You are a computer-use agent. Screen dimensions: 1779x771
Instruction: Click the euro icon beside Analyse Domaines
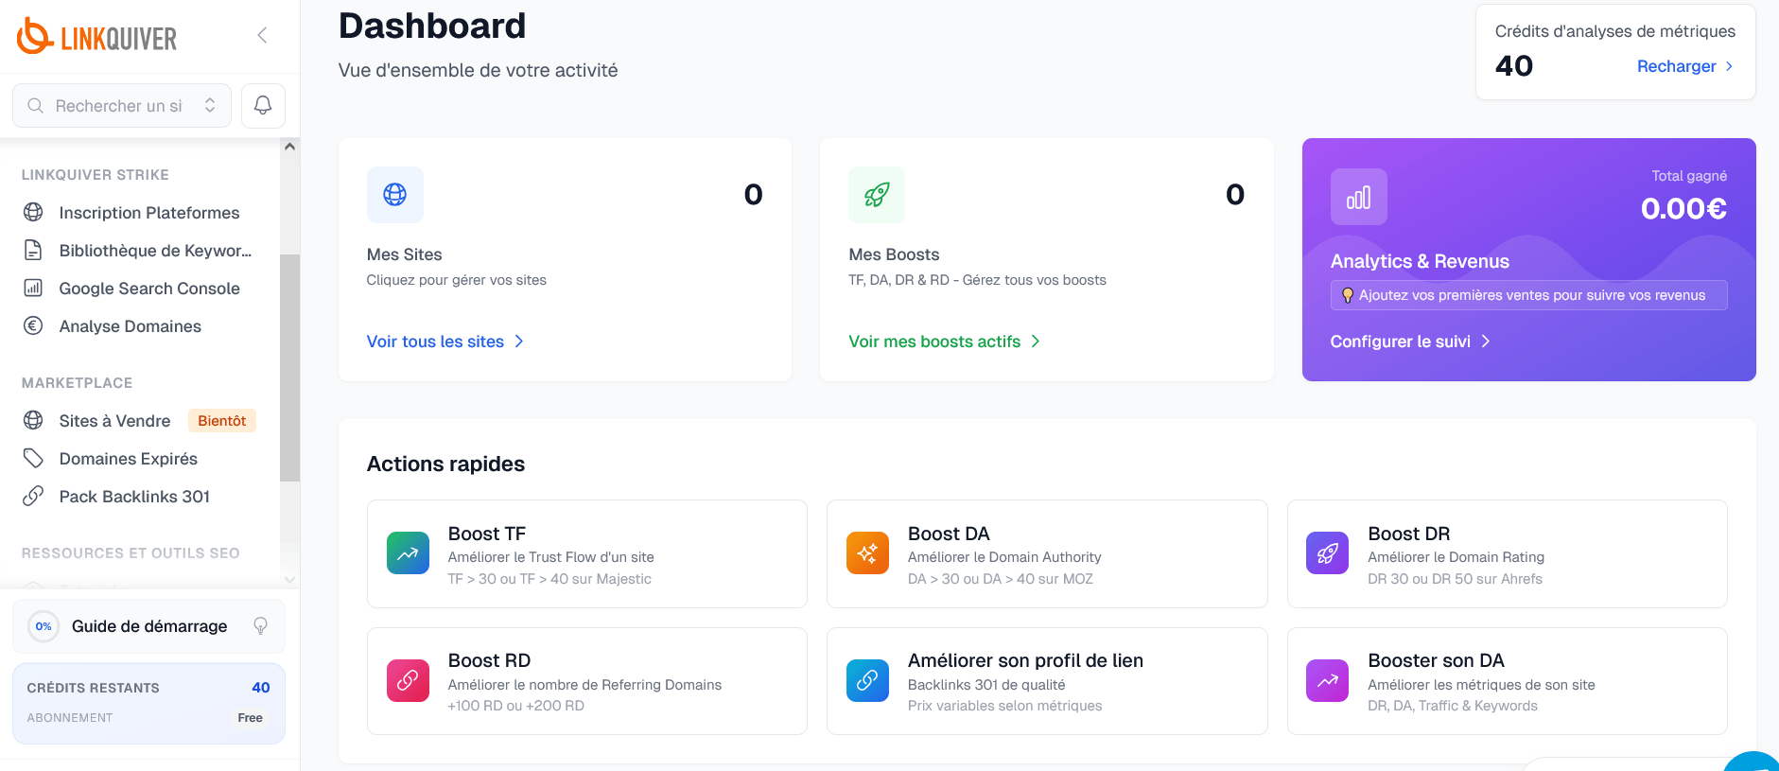pyautogui.click(x=33, y=325)
